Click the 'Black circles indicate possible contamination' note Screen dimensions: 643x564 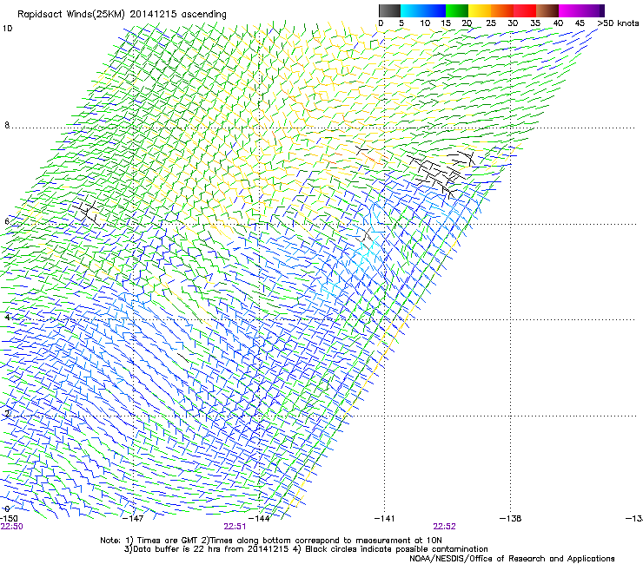(x=396, y=549)
